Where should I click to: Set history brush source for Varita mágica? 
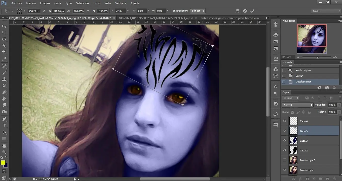pos(284,70)
